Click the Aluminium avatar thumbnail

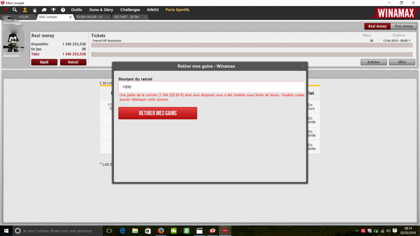pyautogui.click(x=13, y=42)
